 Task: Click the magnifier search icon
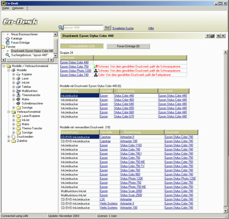pos(60,28)
